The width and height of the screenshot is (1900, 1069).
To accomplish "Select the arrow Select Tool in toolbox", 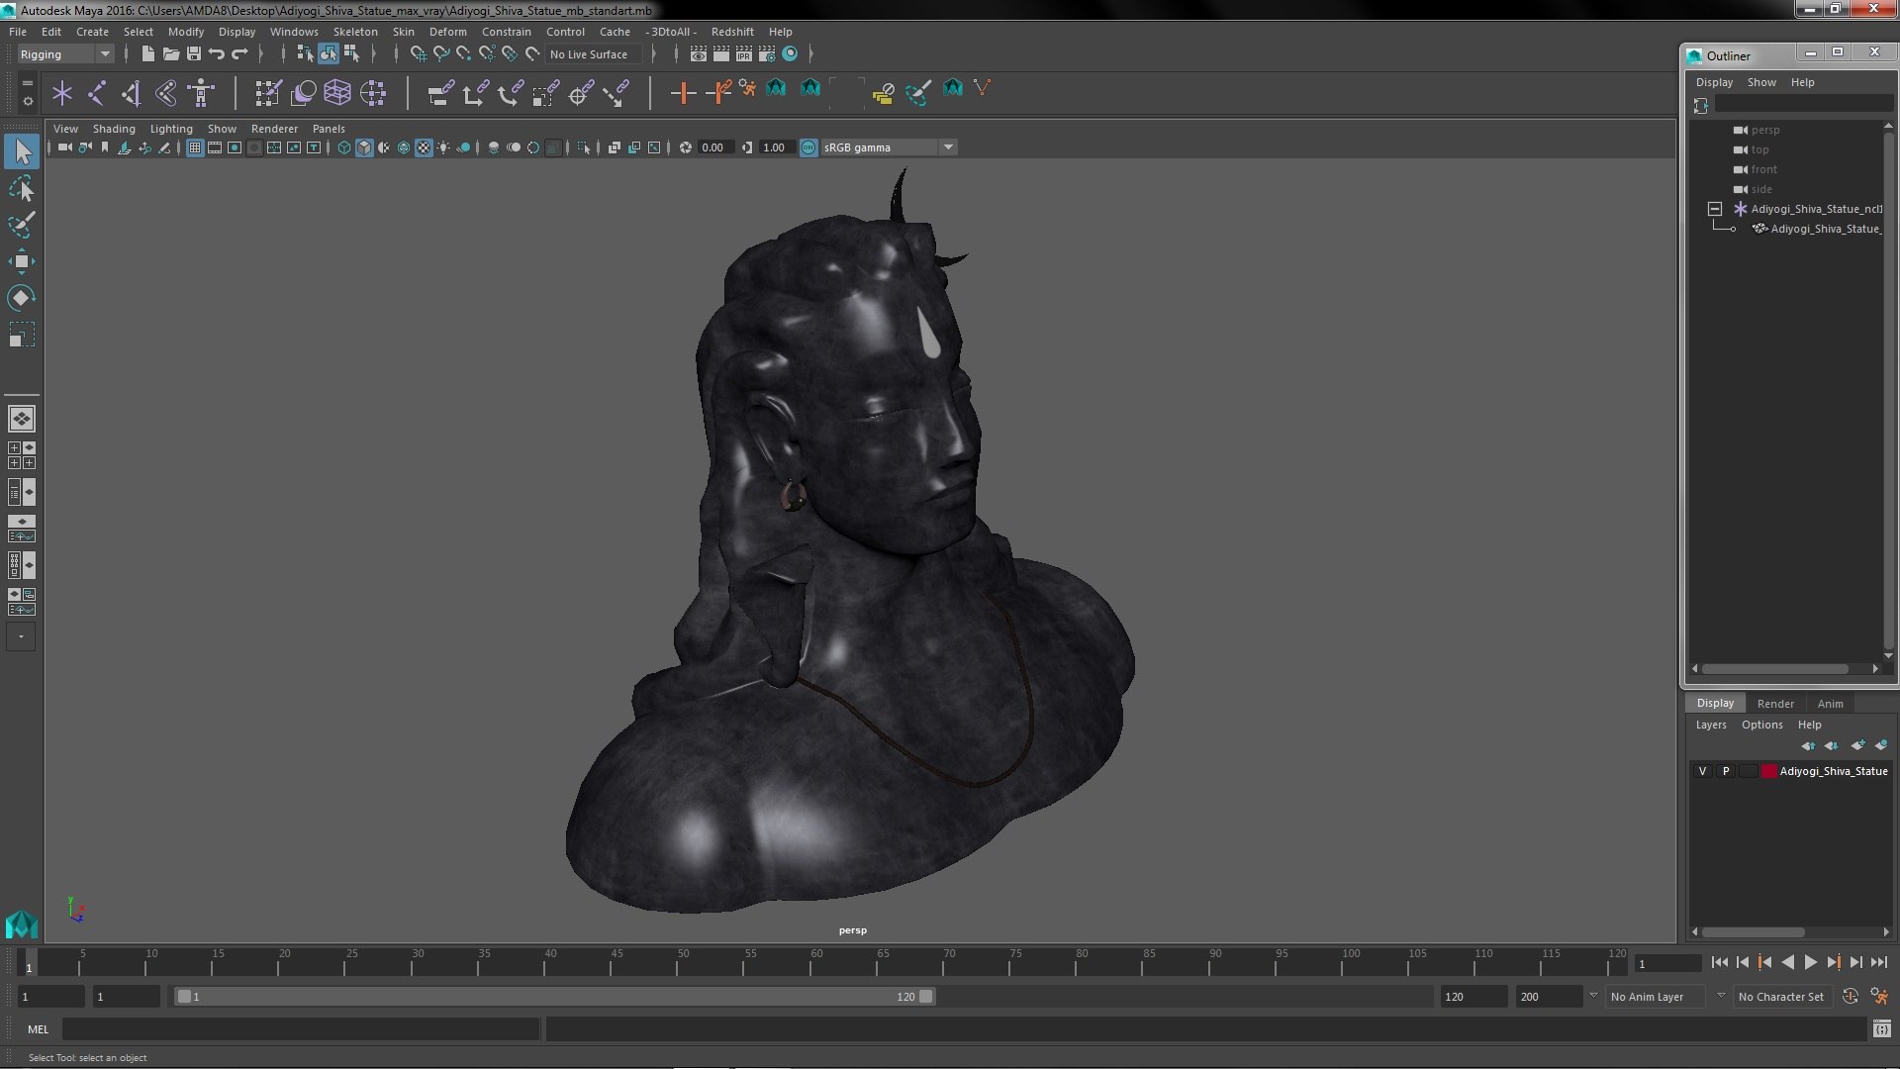I will [x=22, y=151].
